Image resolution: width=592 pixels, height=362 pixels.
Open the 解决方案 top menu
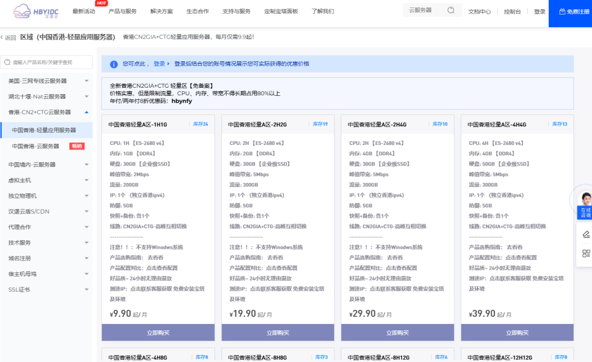[161, 12]
